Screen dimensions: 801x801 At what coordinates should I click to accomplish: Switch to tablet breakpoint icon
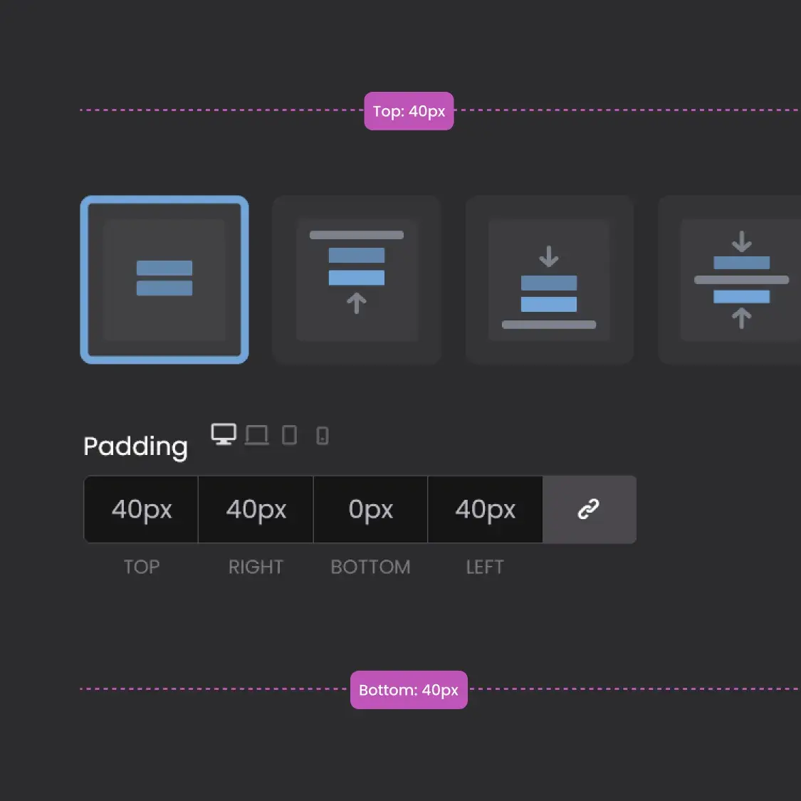289,434
